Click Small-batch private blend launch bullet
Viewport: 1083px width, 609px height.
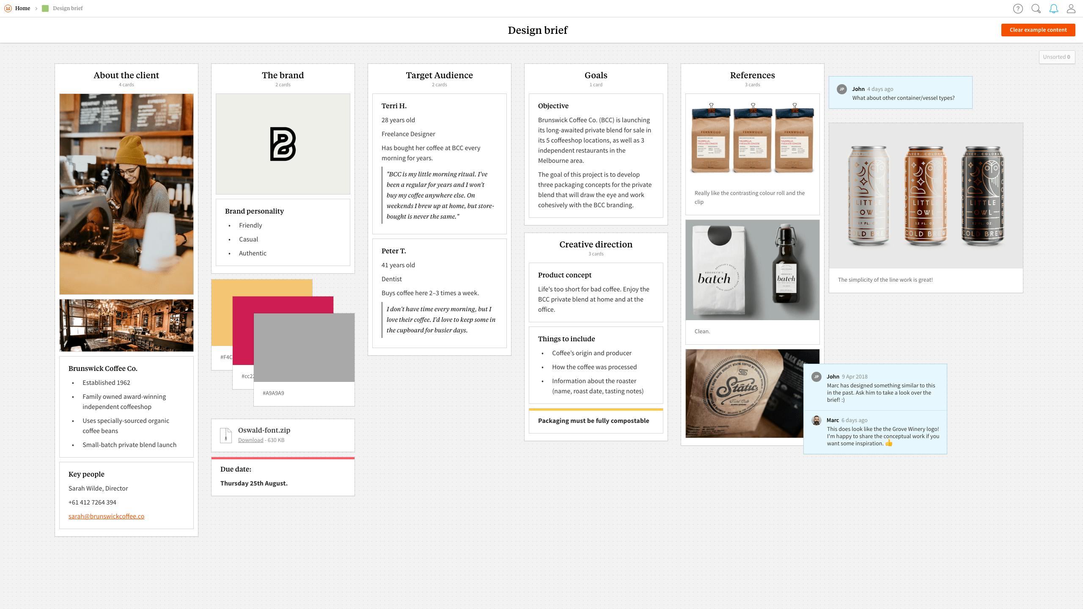coord(129,444)
